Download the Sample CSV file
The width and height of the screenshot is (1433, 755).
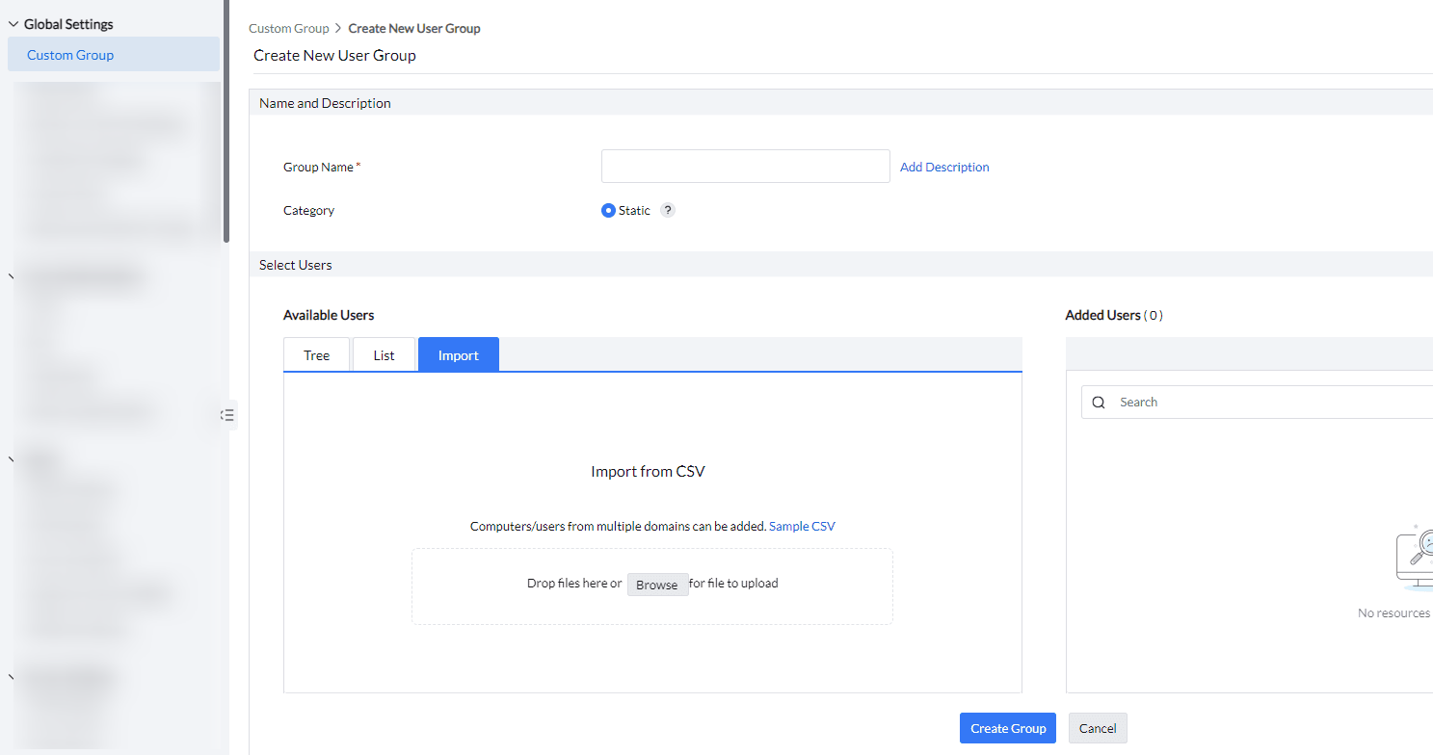point(802,526)
